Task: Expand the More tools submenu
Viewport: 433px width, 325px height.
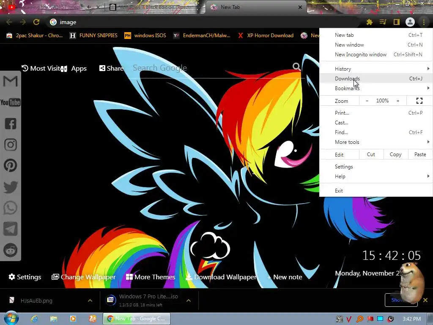Action: [376, 142]
